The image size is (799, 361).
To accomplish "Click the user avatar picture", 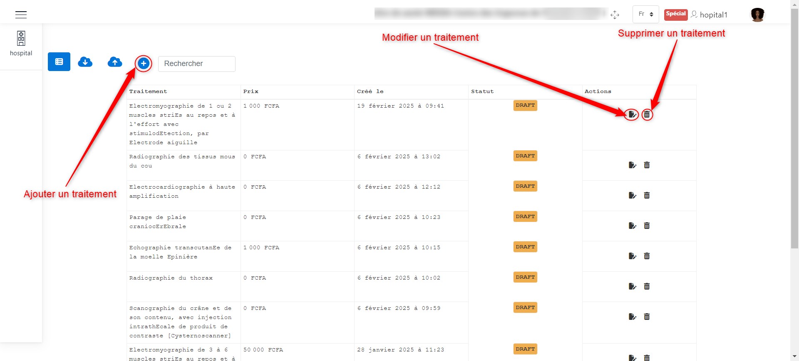I will [757, 15].
